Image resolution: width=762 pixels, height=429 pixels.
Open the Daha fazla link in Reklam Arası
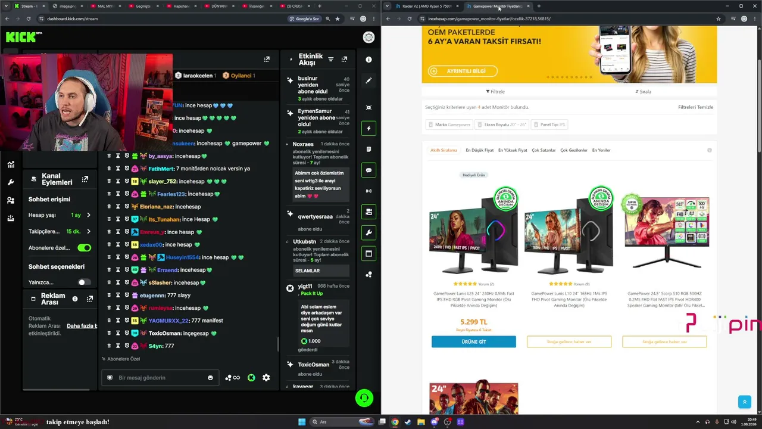[x=82, y=326]
